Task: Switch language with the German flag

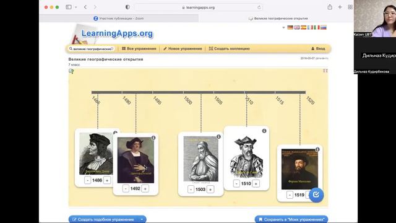Action: click(290, 27)
